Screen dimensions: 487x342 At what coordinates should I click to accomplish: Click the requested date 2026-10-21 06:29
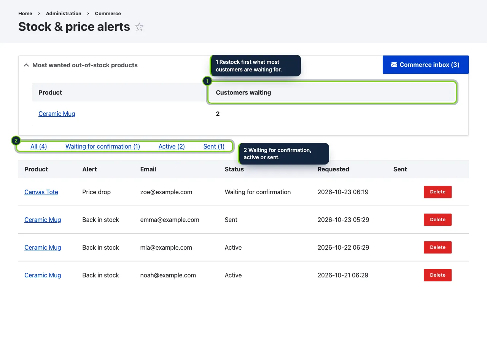point(343,275)
